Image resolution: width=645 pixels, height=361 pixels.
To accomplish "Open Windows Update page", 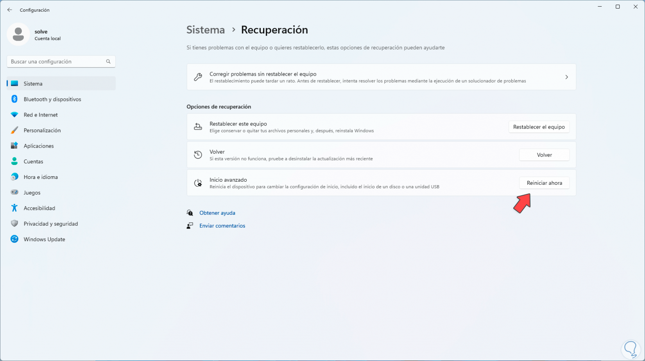I will click(x=61, y=239).
